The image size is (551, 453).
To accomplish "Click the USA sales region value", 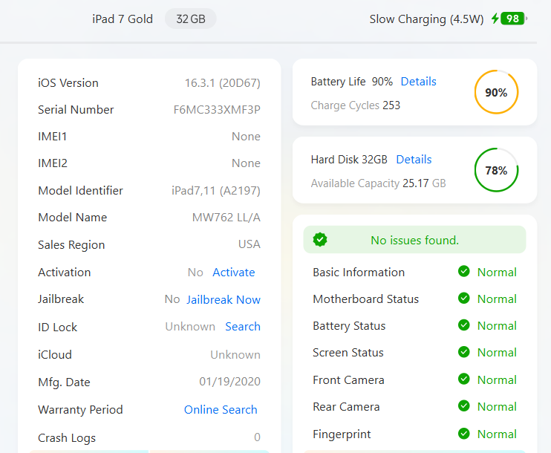I will coord(250,244).
